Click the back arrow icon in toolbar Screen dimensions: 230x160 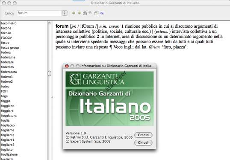(74, 13)
